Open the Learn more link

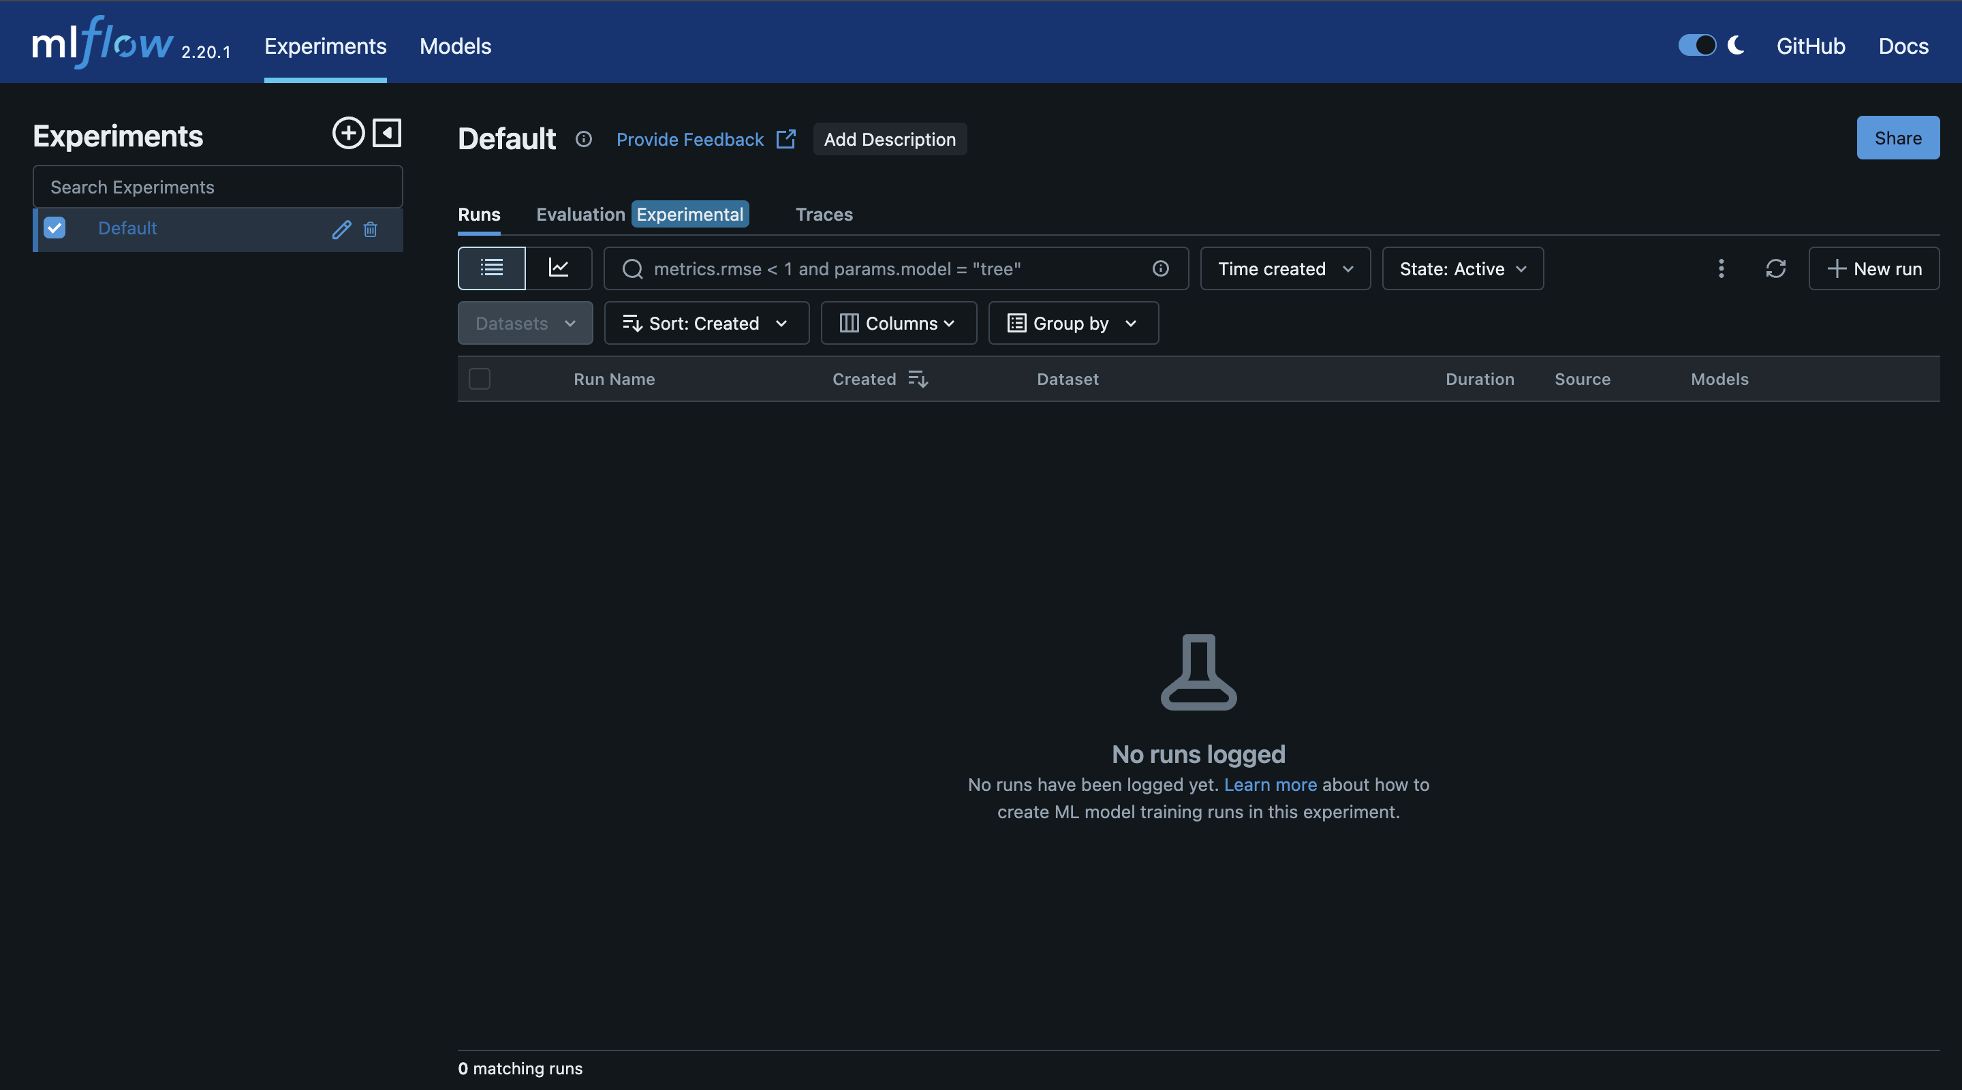coord(1270,785)
